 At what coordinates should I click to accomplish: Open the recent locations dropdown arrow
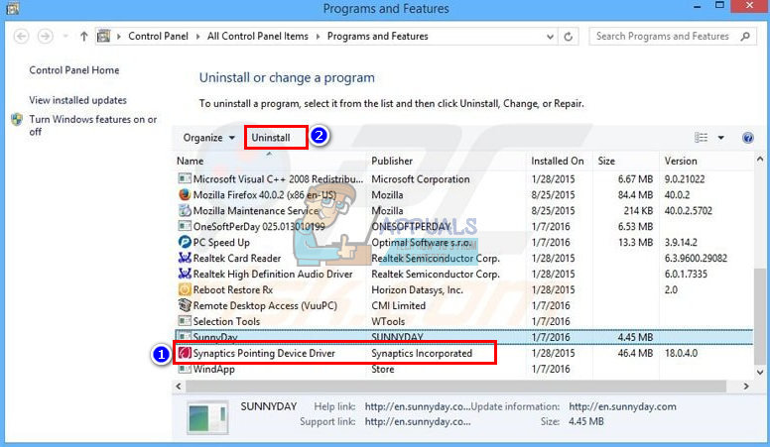coord(64,37)
